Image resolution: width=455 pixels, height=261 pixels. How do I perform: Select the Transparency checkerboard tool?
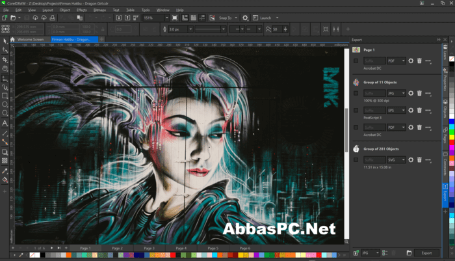coord(5,161)
